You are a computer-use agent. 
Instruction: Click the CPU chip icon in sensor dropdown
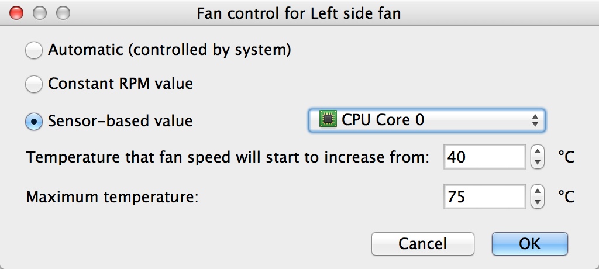pyautogui.click(x=328, y=120)
